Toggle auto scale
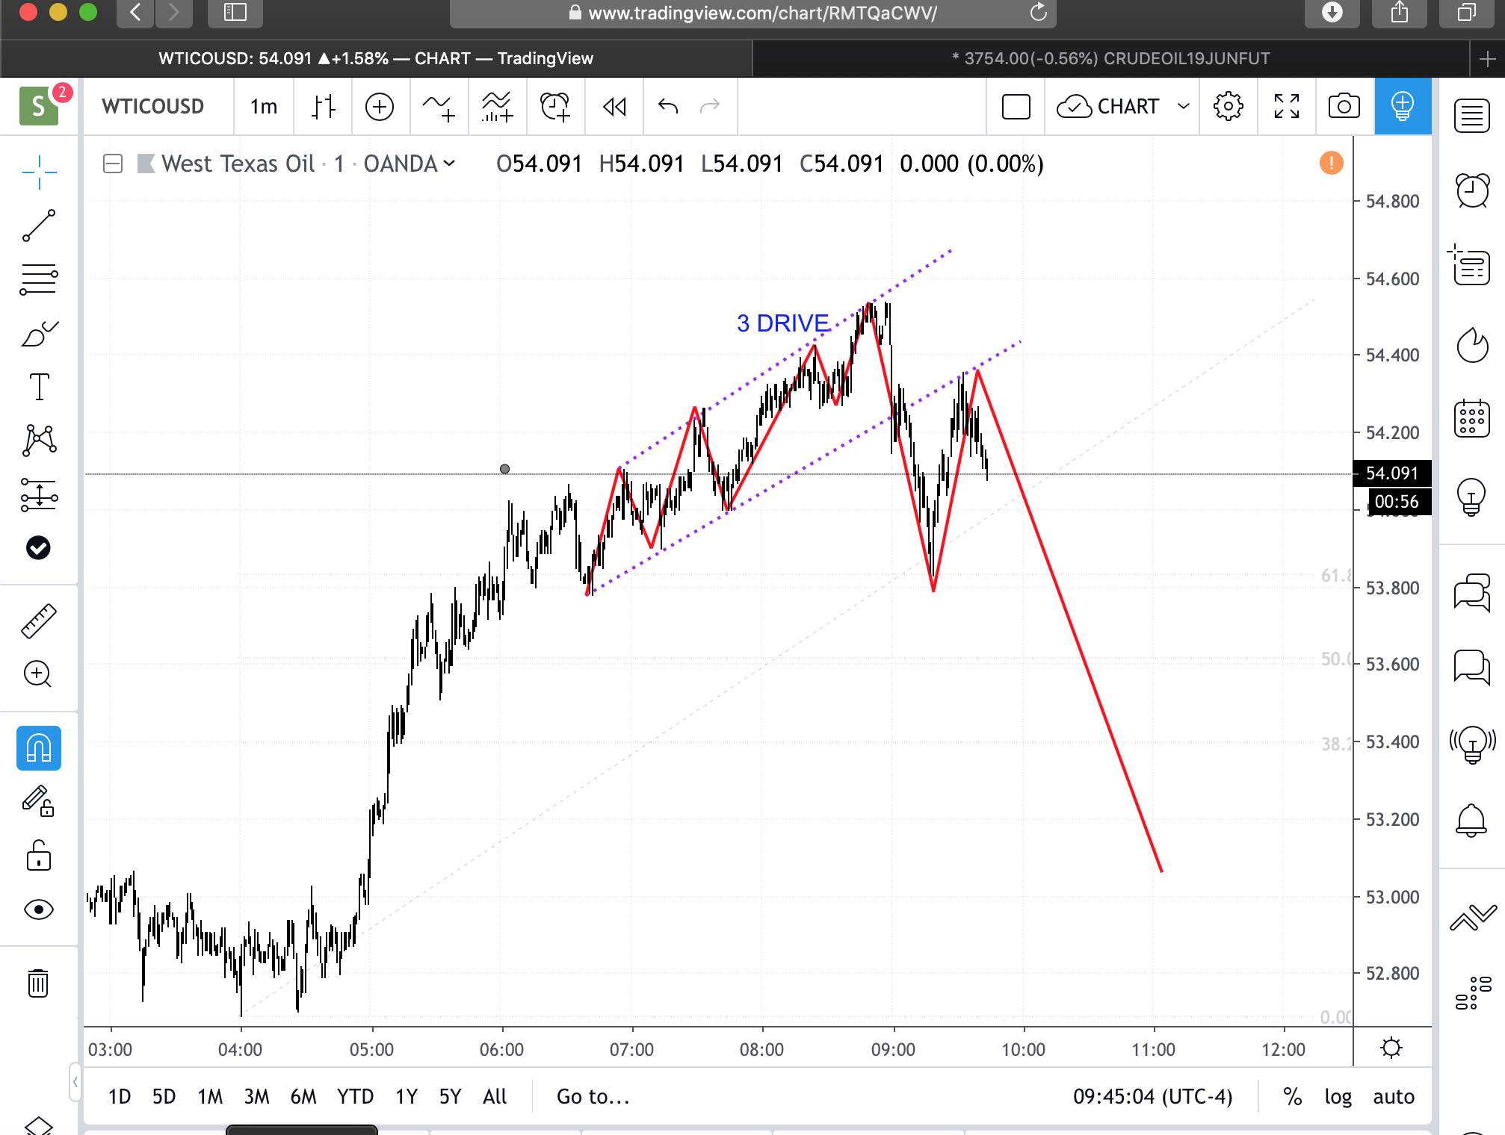This screenshot has height=1135, width=1505. (1394, 1096)
